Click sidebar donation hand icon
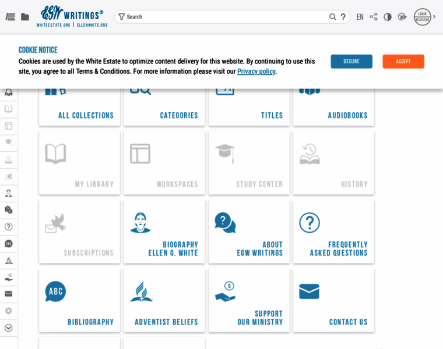 [9, 277]
